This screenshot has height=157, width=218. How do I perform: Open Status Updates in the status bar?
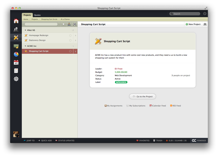pyautogui.click(x=65, y=141)
